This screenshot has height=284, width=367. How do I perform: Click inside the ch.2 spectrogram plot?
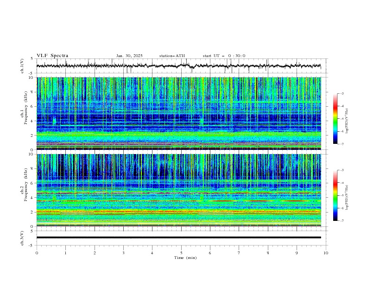click(179, 190)
